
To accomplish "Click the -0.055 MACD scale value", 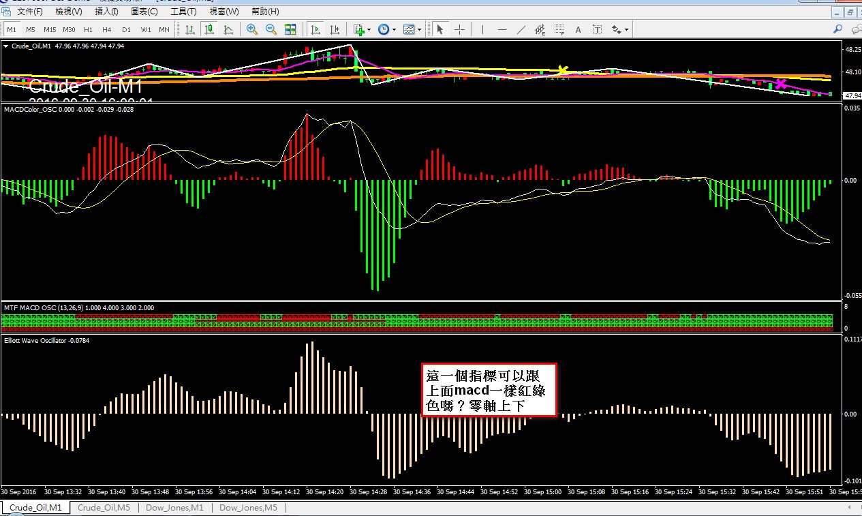I will point(852,295).
